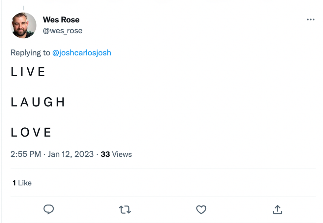The width and height of the screenshot is (323, 223).
Task: Click the @wes_rose handle
Action: tap(62, 31)
